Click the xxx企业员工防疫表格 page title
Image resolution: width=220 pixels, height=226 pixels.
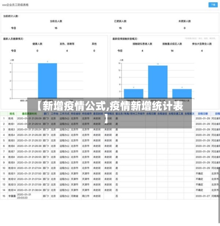point(15,5)
